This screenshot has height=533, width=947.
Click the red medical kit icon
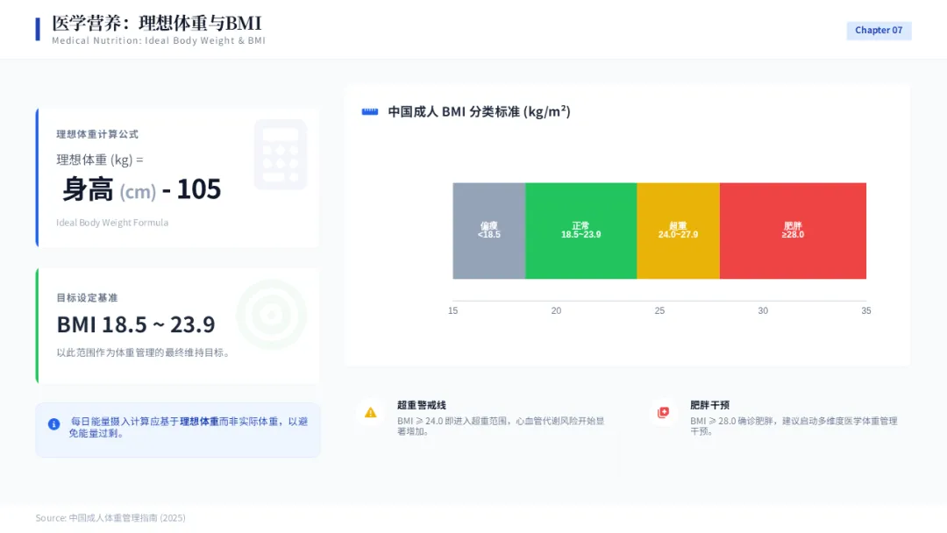pos(663,413)
